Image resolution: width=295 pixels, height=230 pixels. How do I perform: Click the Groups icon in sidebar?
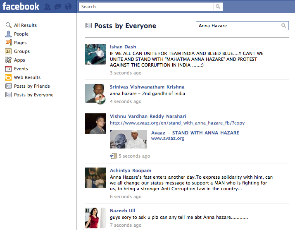coord(8,51)
